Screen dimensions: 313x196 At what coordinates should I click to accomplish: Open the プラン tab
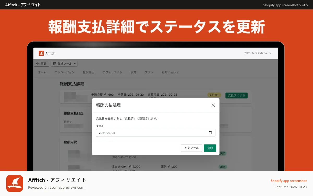click(x=149, y=72)
